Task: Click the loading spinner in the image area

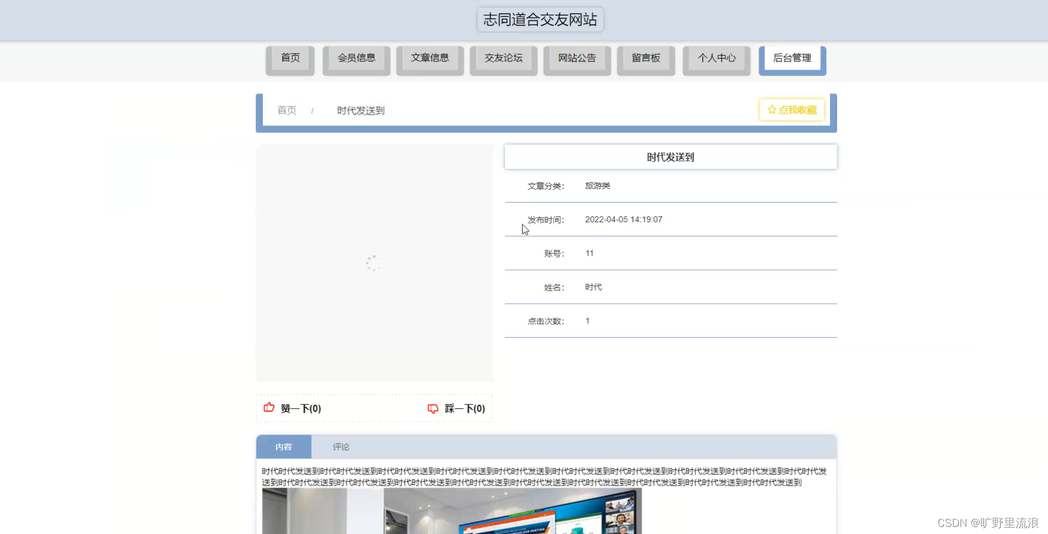Action: (x=373, y=263)
